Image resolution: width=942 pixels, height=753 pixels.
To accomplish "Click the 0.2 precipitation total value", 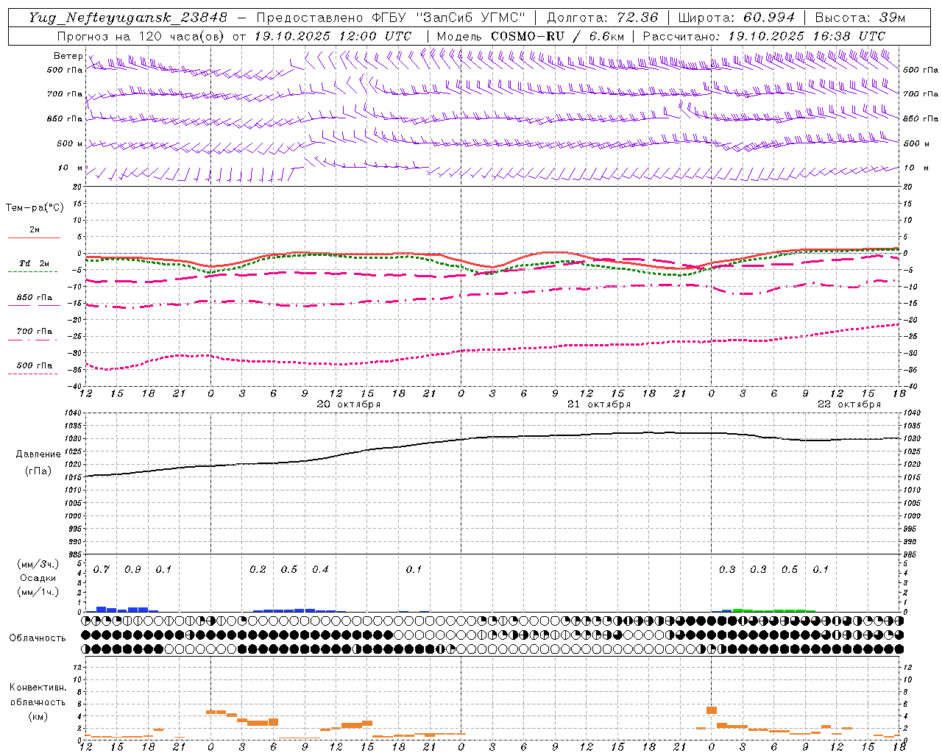I will pyautogui.click(x=258, y=569).
